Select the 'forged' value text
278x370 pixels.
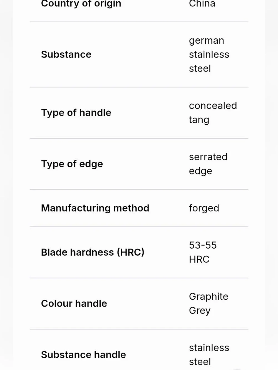pyautogui.click(x=204, y=208)
